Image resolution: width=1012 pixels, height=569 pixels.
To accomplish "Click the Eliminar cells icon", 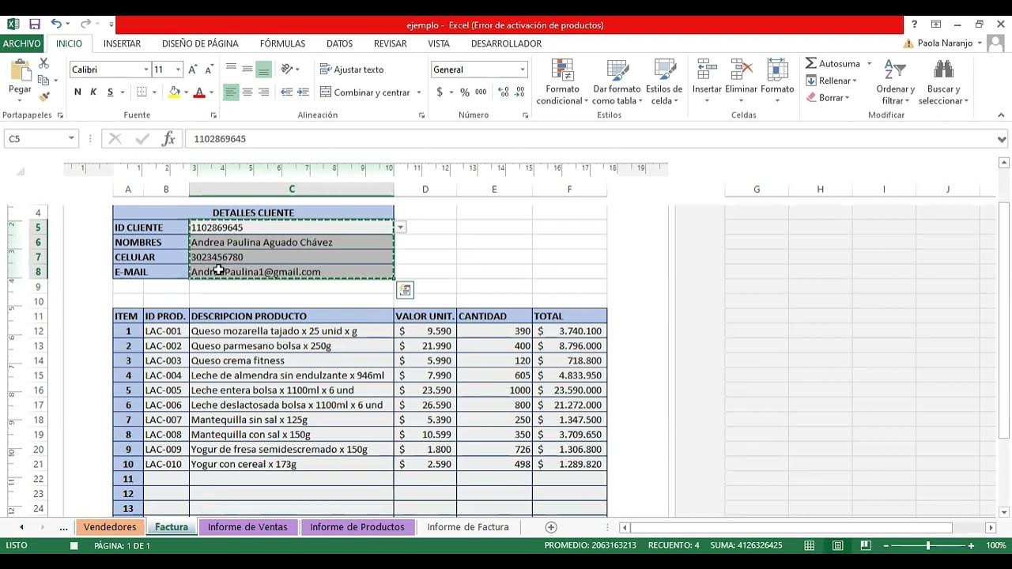I will click(x=741, y=70).
